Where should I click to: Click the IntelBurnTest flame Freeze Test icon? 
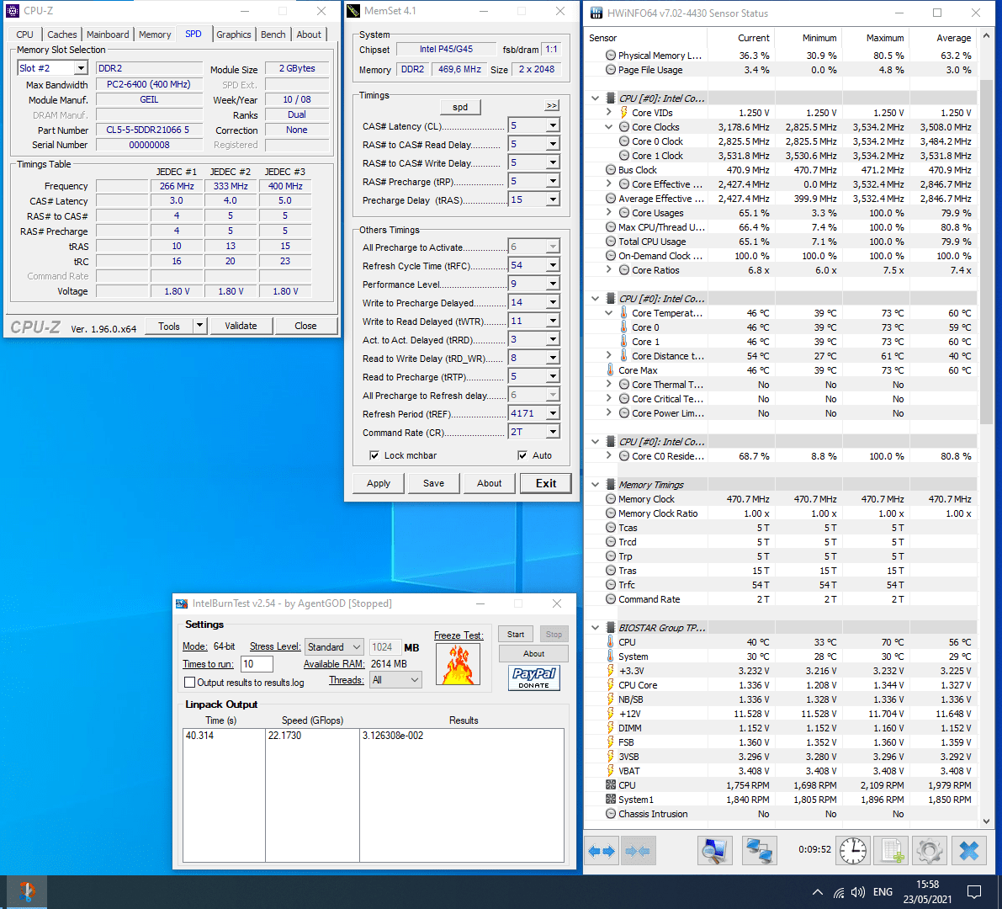click(x=459, y=665)
